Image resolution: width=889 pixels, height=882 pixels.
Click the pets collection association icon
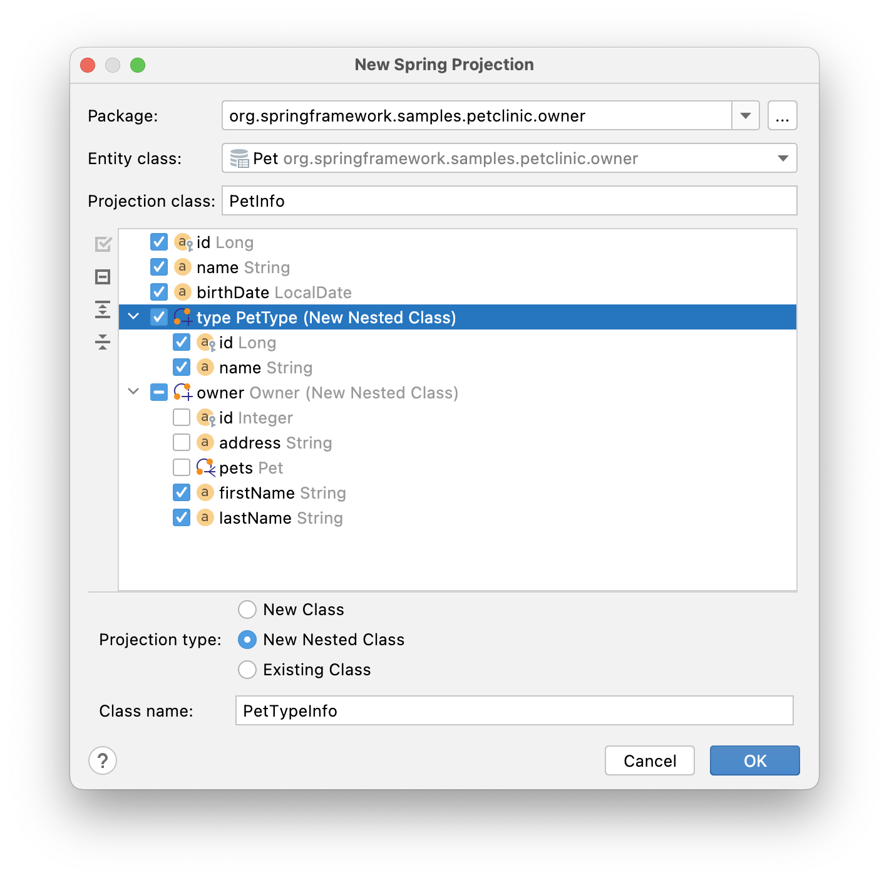click(x=205, y=468)
